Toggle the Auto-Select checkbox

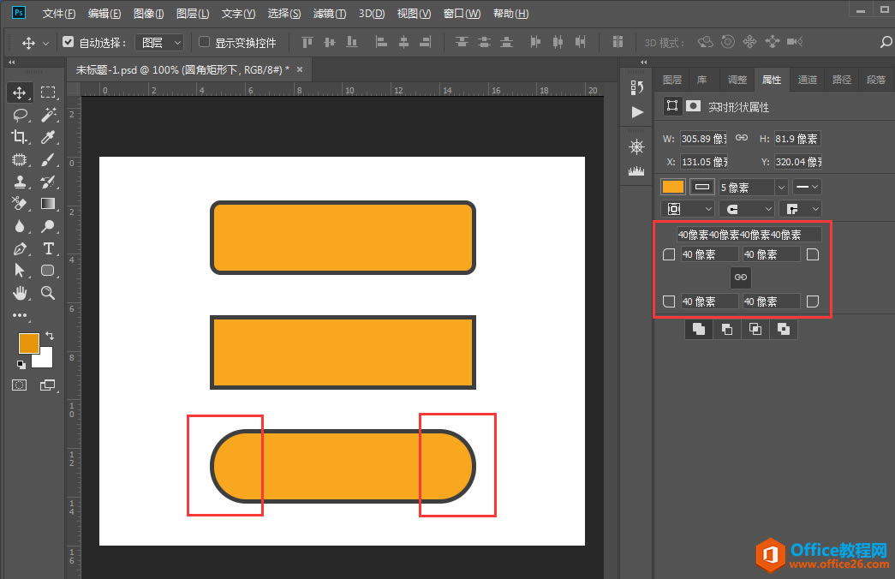(69, 42)
